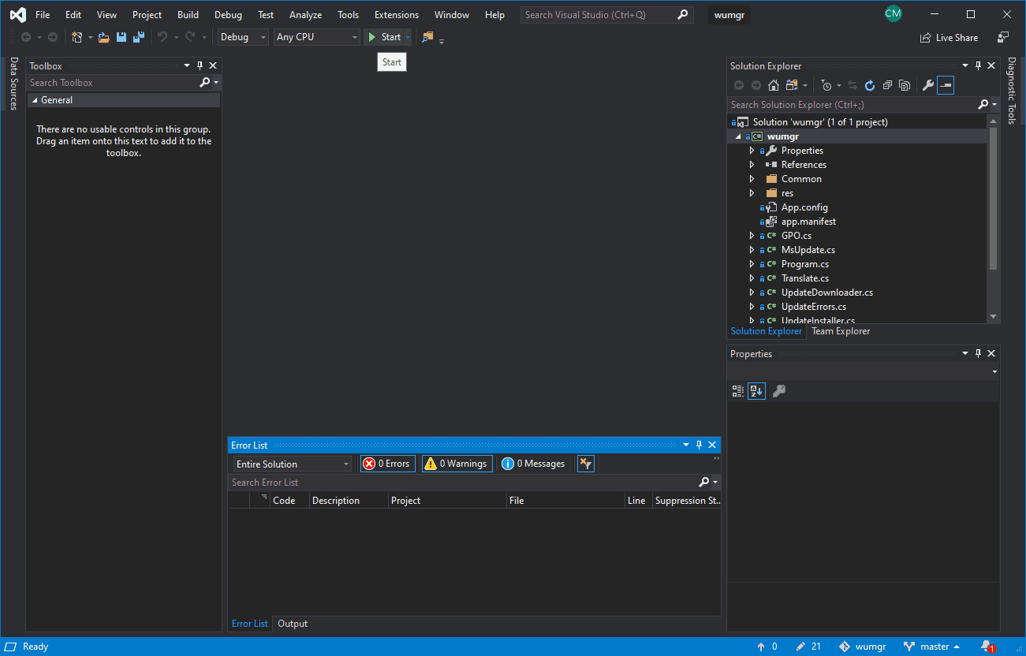Open notifications from the status bar bell
The height and width of the screenshot is (656, 1026).
988,646
